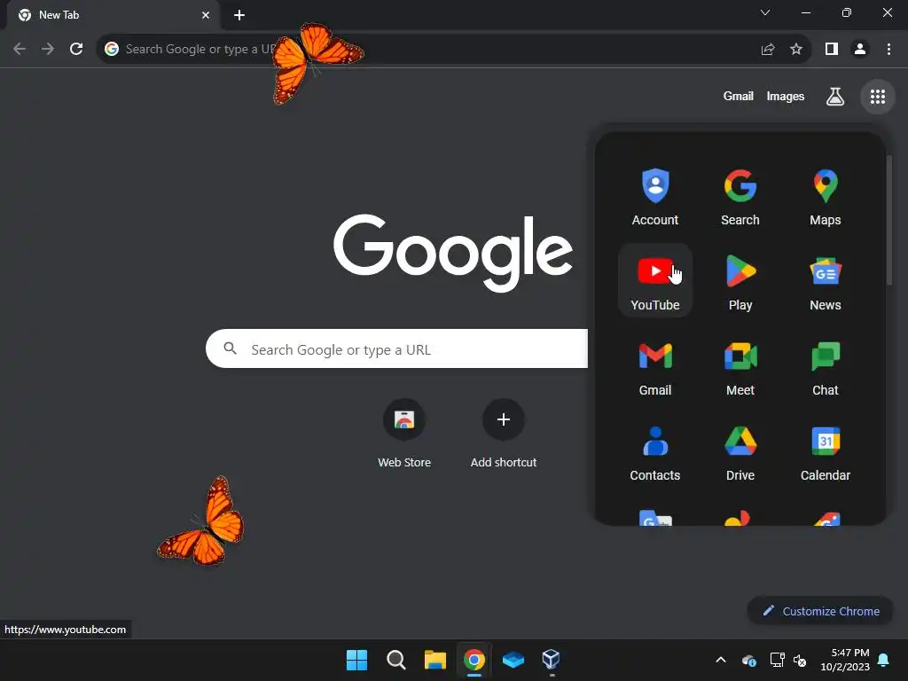The width and height of the screenshot is (908, 681).
Task: Click the blue layered-box taskbar app icon
Action: click(513, 660)
